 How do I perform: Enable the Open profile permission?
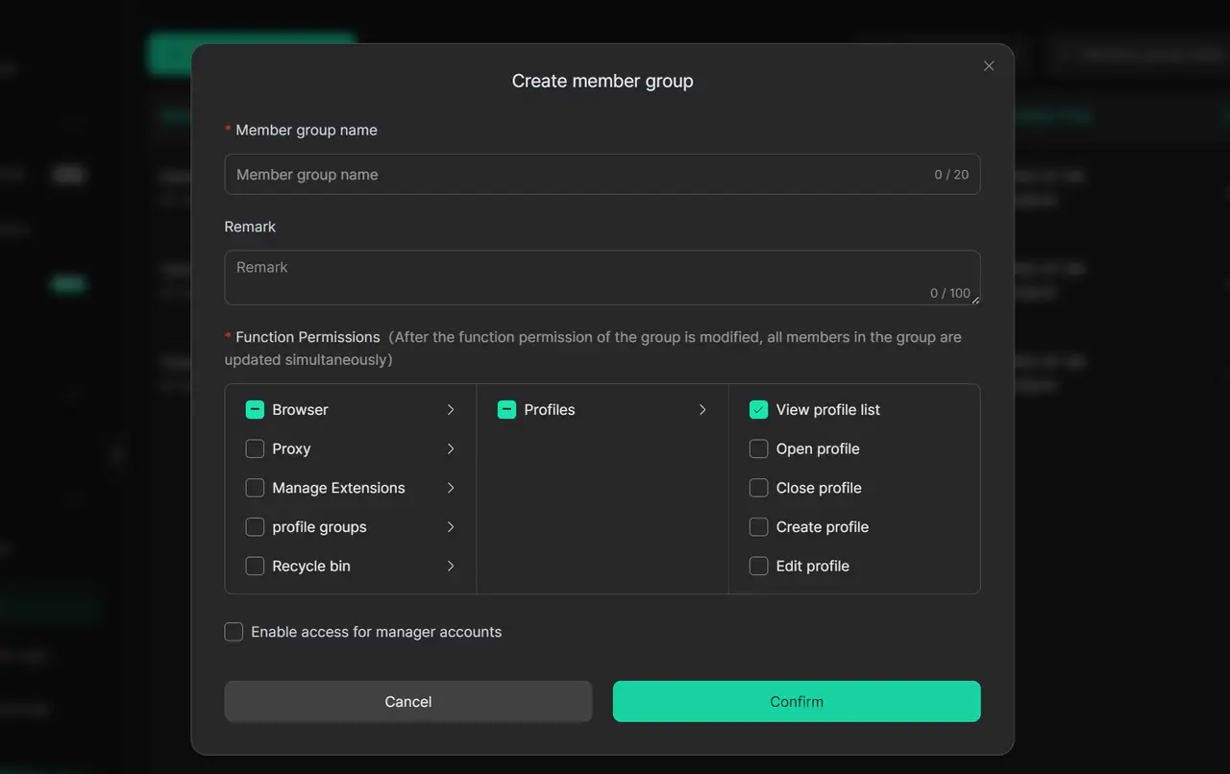point(758,449)
